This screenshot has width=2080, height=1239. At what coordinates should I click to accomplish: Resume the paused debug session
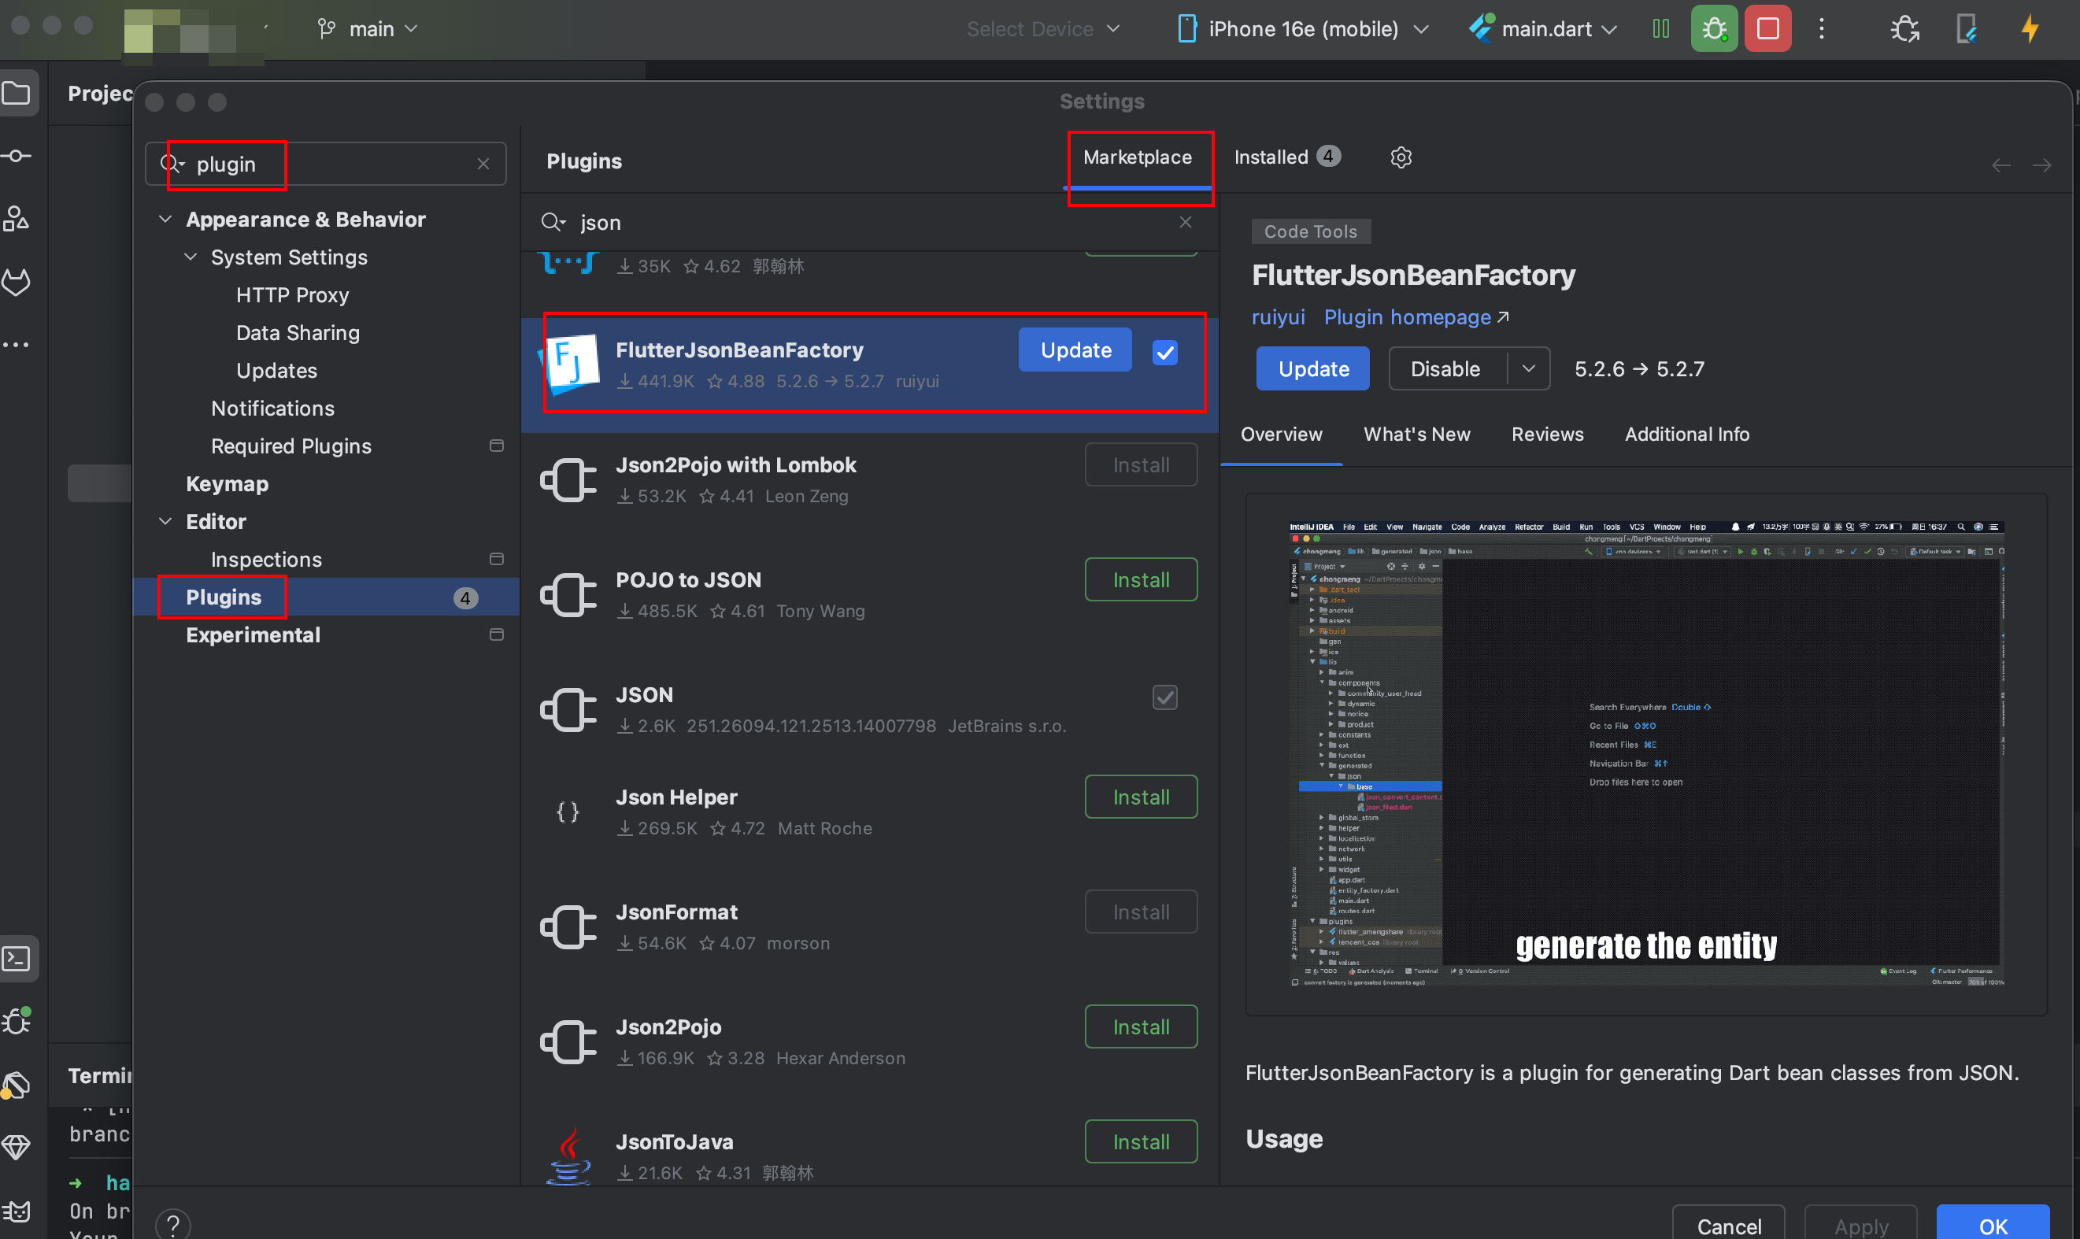coord(1660,28)
